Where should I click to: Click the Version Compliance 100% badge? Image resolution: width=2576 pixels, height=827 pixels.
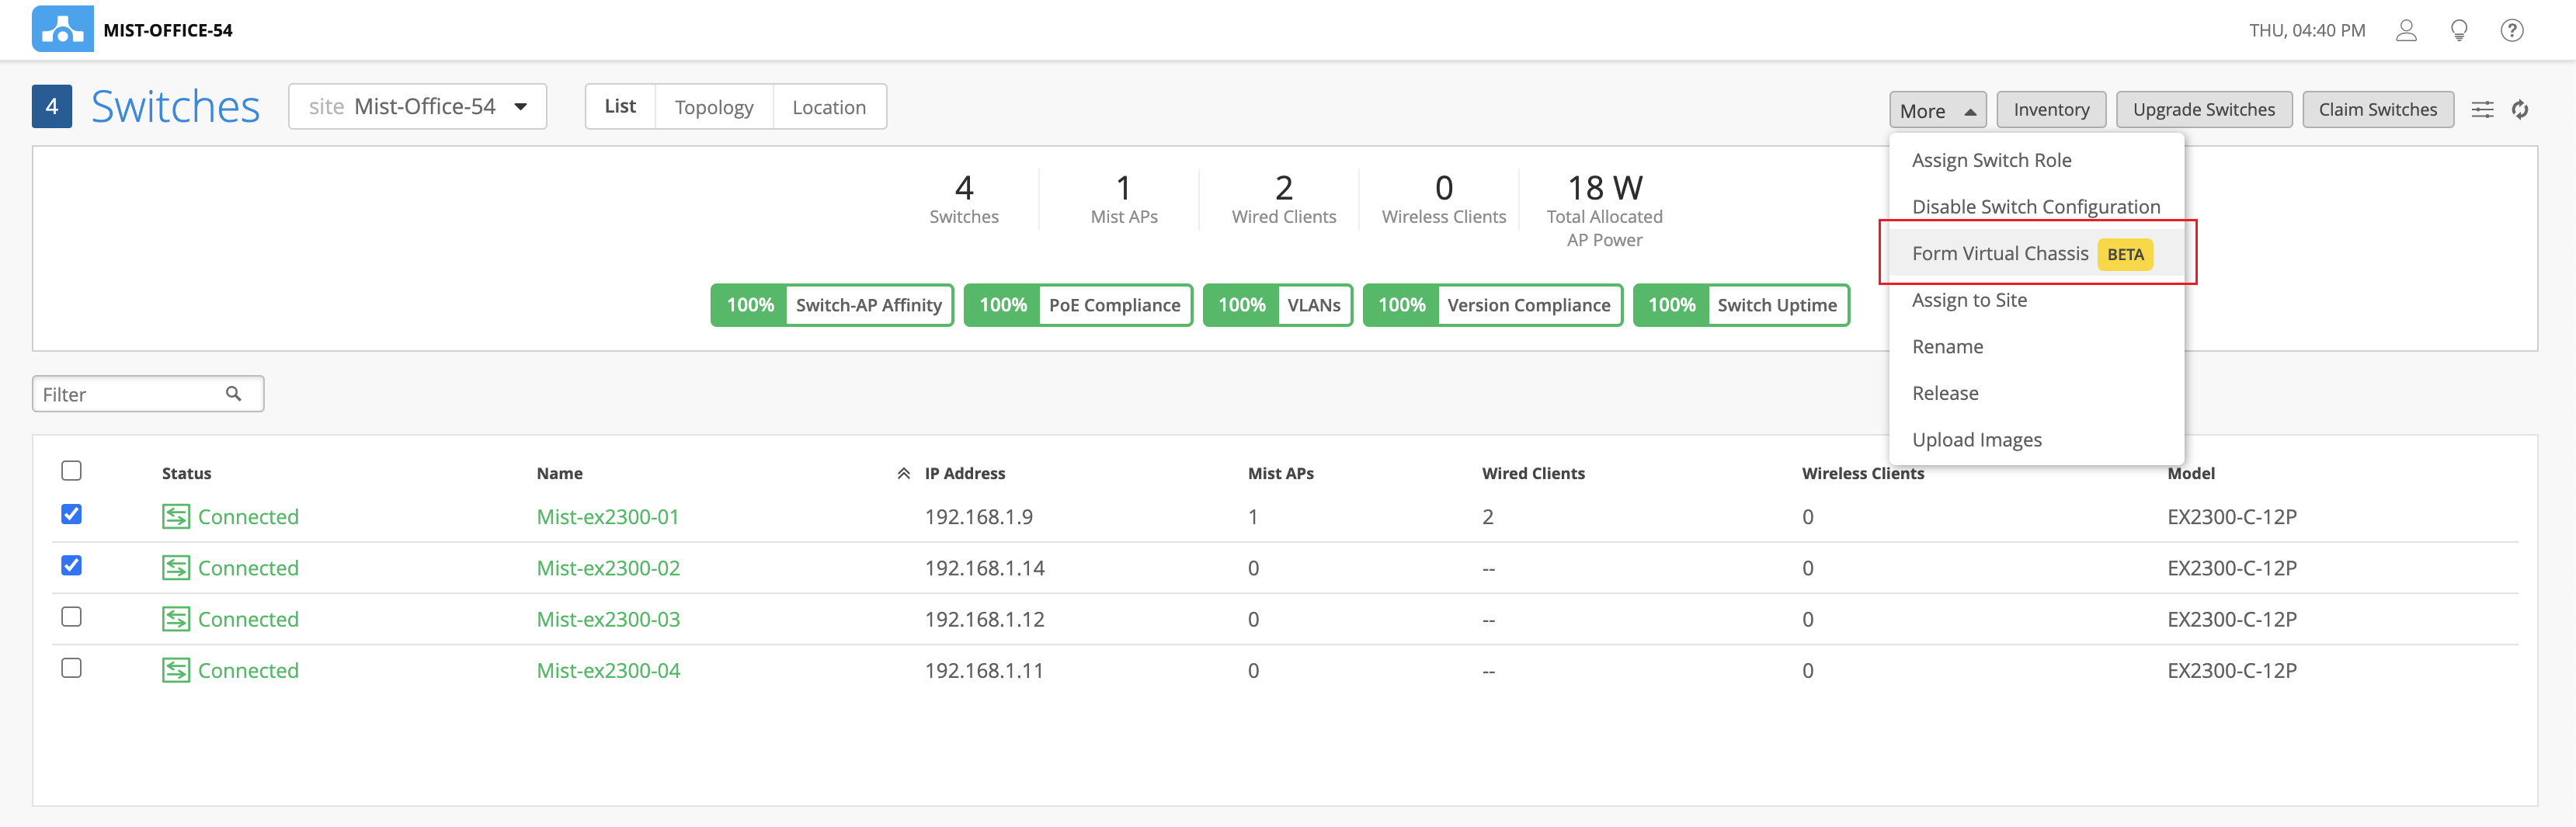pos(1493,305)
